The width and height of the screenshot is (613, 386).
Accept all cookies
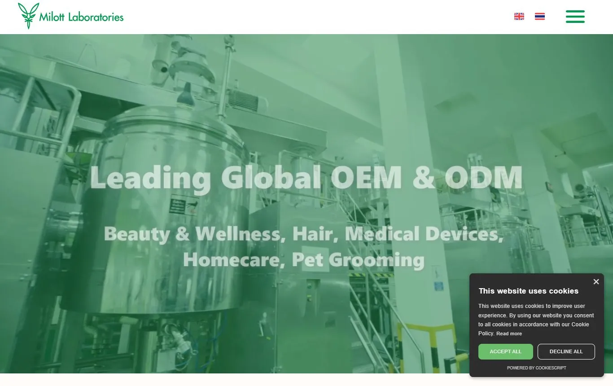pyautogui.click(x=506, y=351)
